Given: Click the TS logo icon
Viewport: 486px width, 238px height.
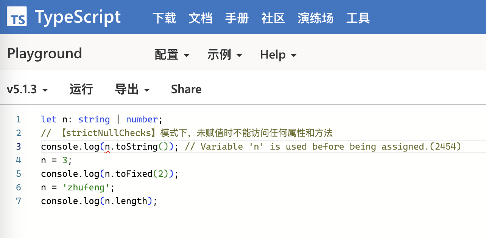Looking at the screenshot, I should point(17,17).
